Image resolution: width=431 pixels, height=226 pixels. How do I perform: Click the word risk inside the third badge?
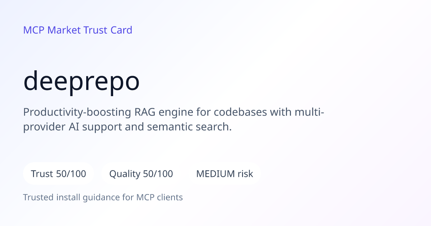(x=245, y=174)
